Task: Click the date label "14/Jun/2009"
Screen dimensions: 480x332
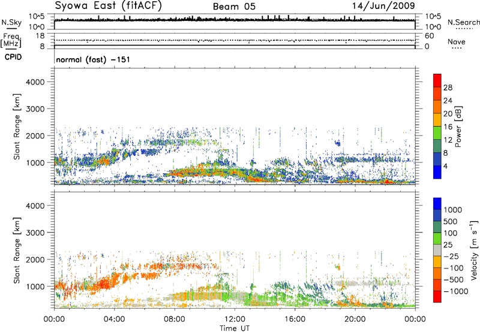Action: pyautogui.click(x=383, y=6)
